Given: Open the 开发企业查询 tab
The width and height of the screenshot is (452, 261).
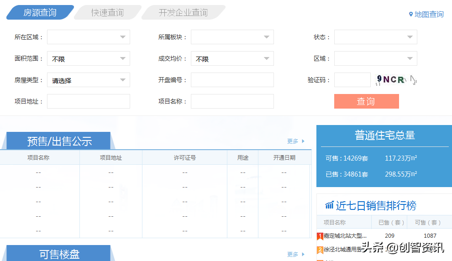Looking at the screenshot, I should pyautogui.click(x=183, y=13).
